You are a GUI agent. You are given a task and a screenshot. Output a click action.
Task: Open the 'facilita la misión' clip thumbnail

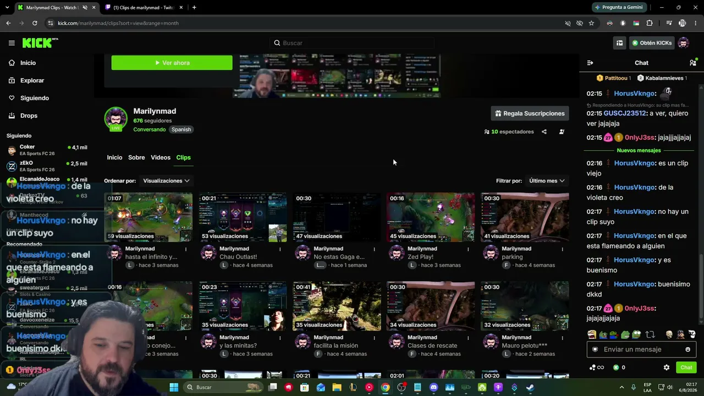pyautogui.click(x=337, y=306)
